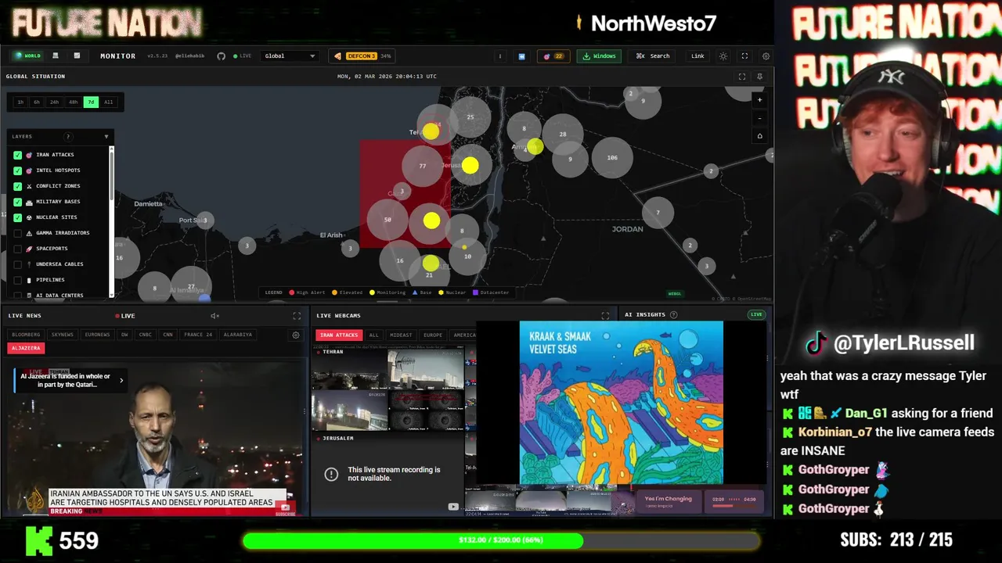This screenshot has width=1002, height=563.
Task: Click the Link button
Action: (697, 56)
